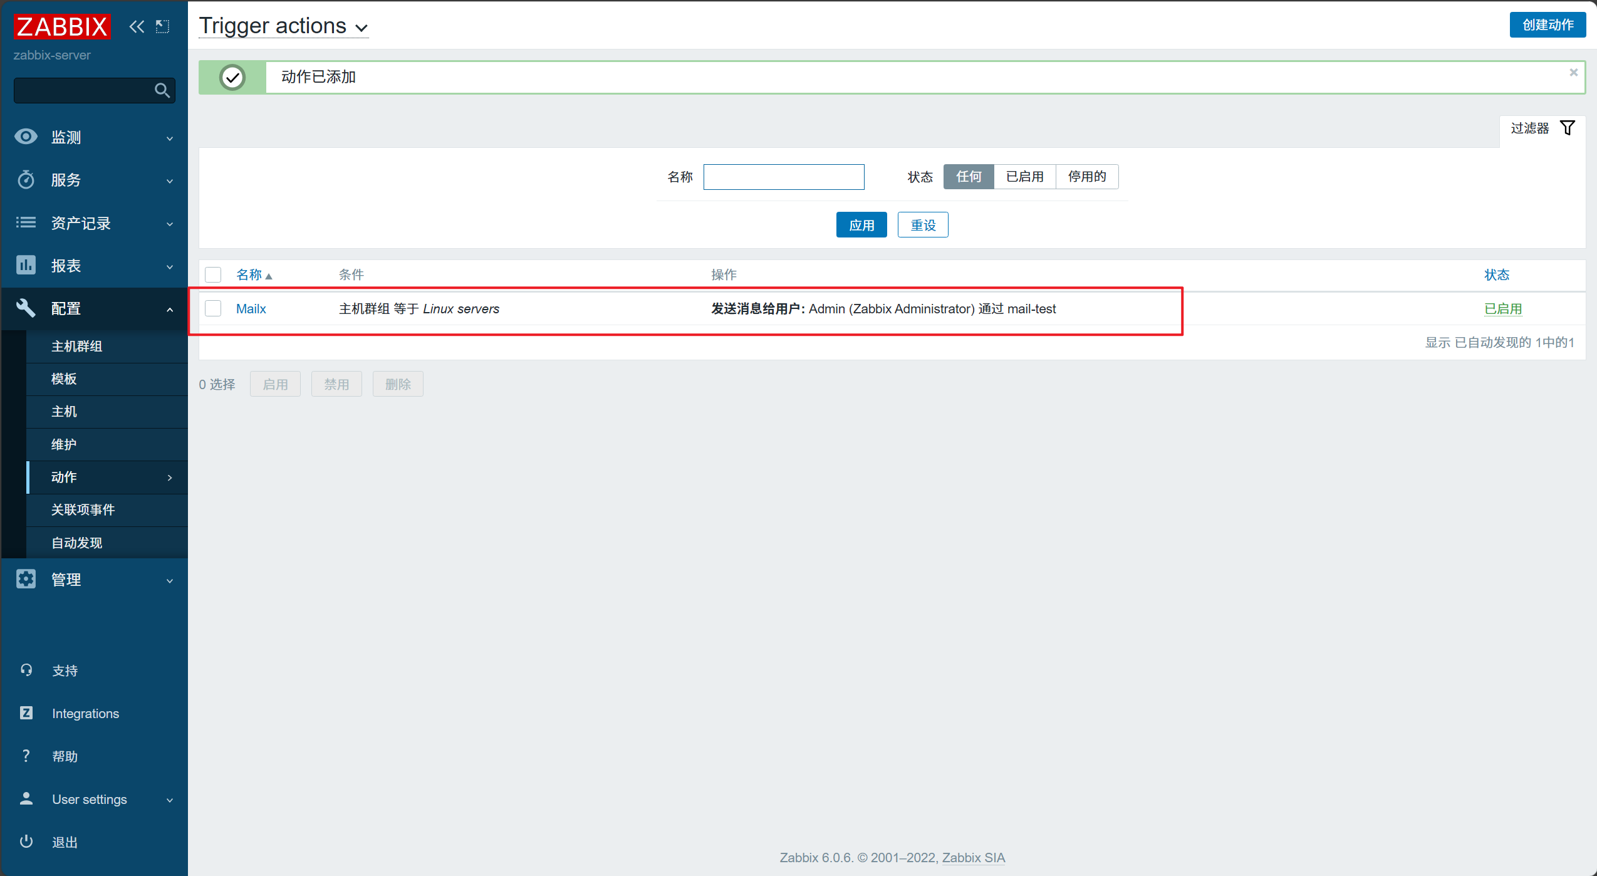Expand the 管理 menu section

(94, 580)
